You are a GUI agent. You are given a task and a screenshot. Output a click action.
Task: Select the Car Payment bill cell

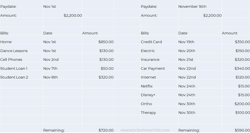click(159, 68)
